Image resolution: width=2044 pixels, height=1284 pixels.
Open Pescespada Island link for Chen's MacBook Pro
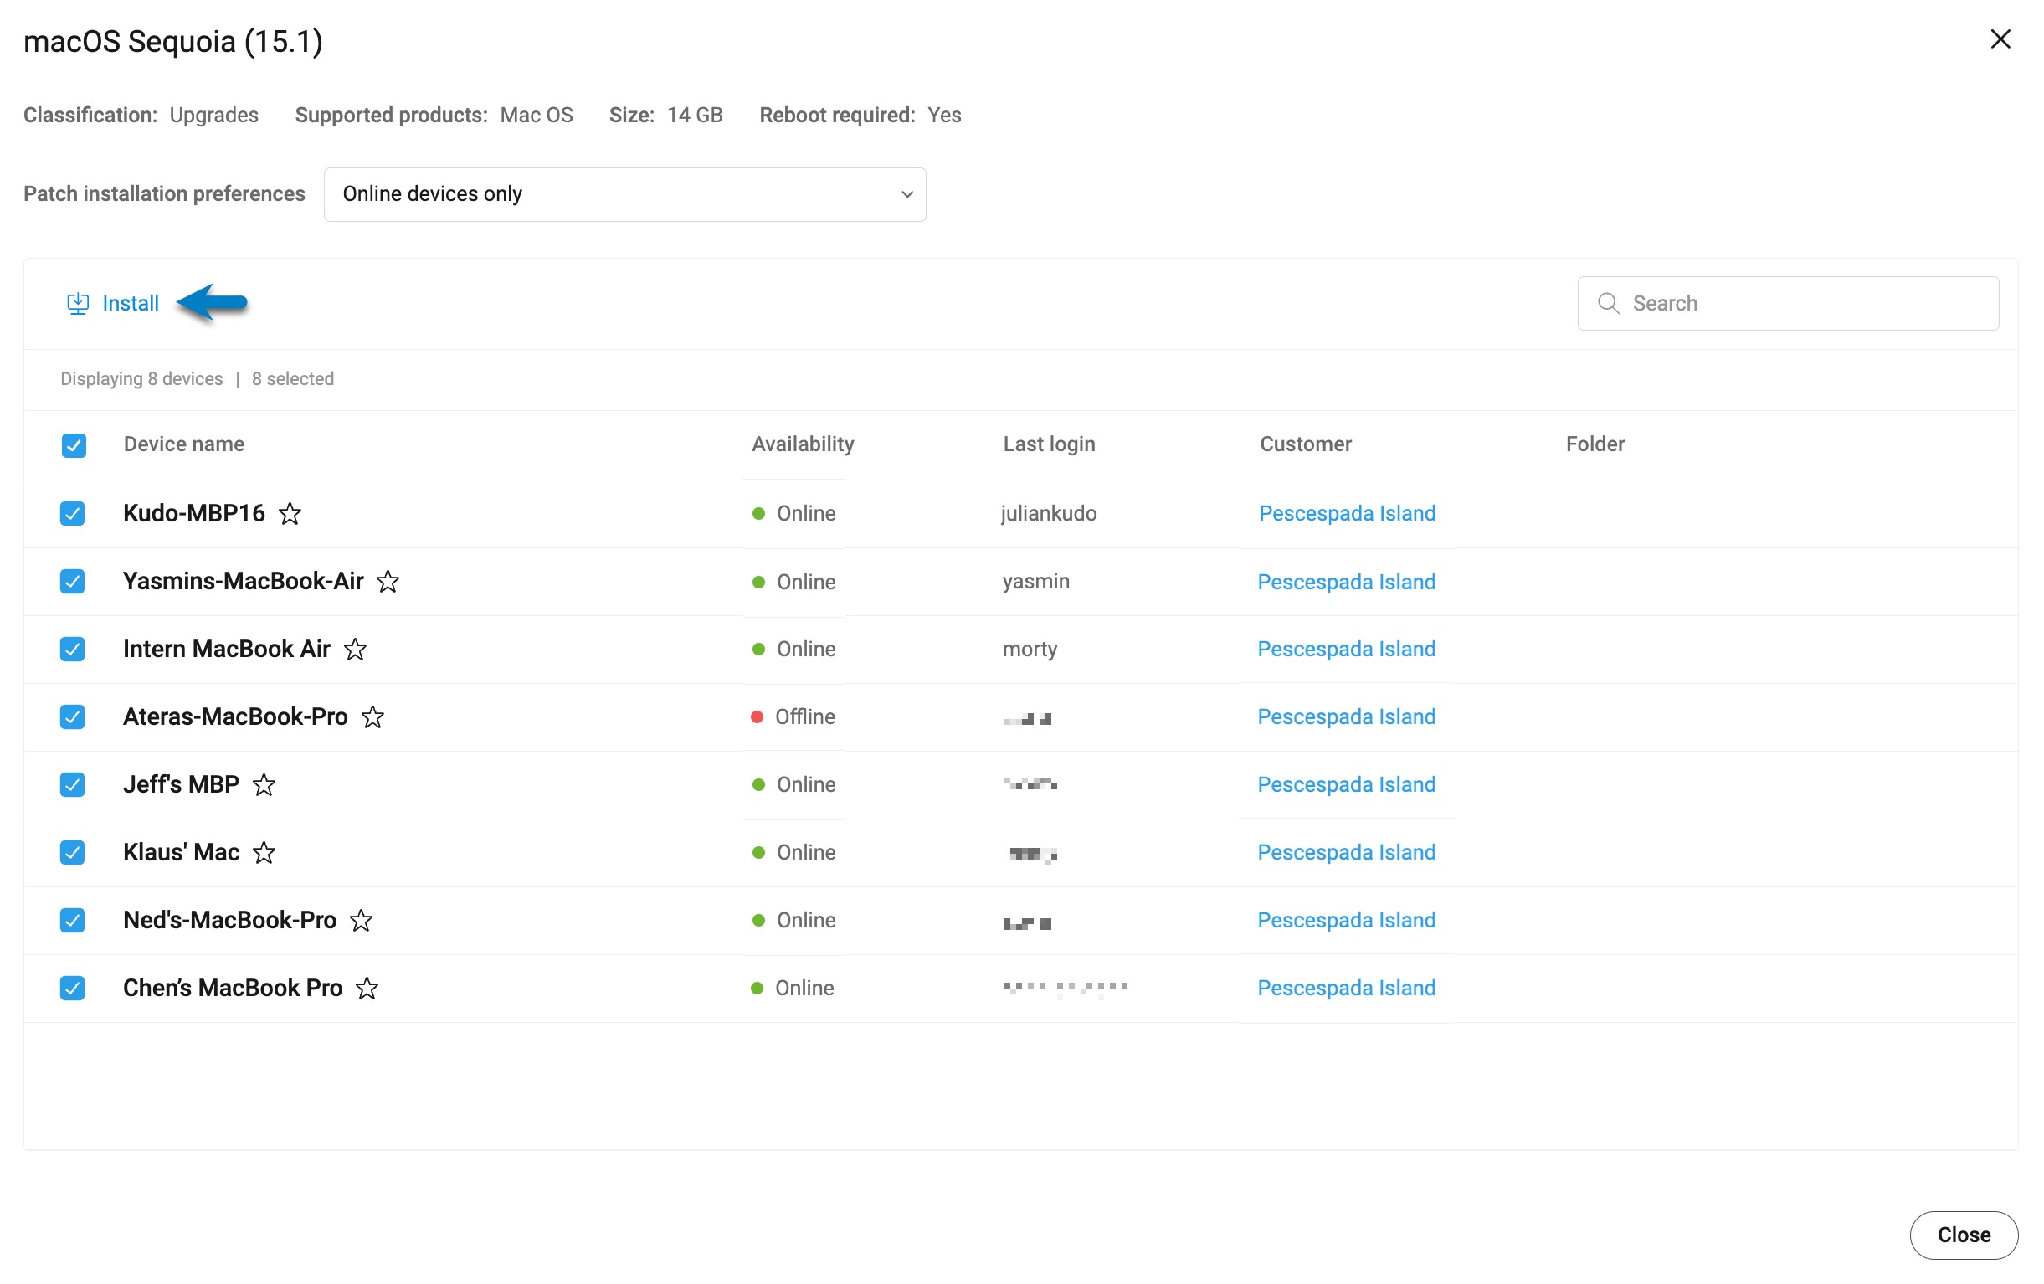1346,989
